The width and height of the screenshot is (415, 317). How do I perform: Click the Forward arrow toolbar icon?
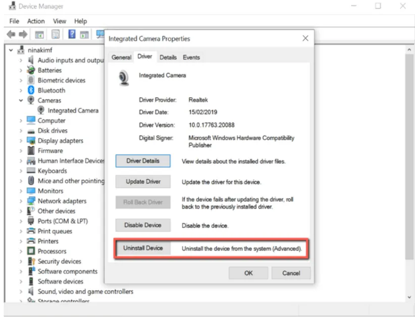(23, 34)
